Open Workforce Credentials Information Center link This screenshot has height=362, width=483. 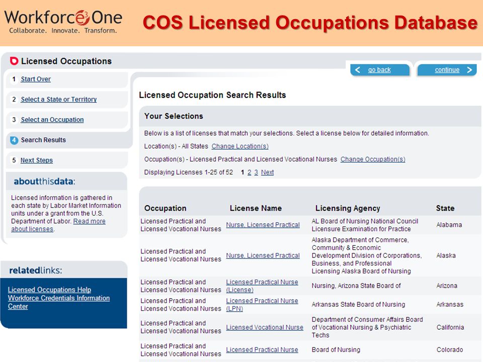58,302
